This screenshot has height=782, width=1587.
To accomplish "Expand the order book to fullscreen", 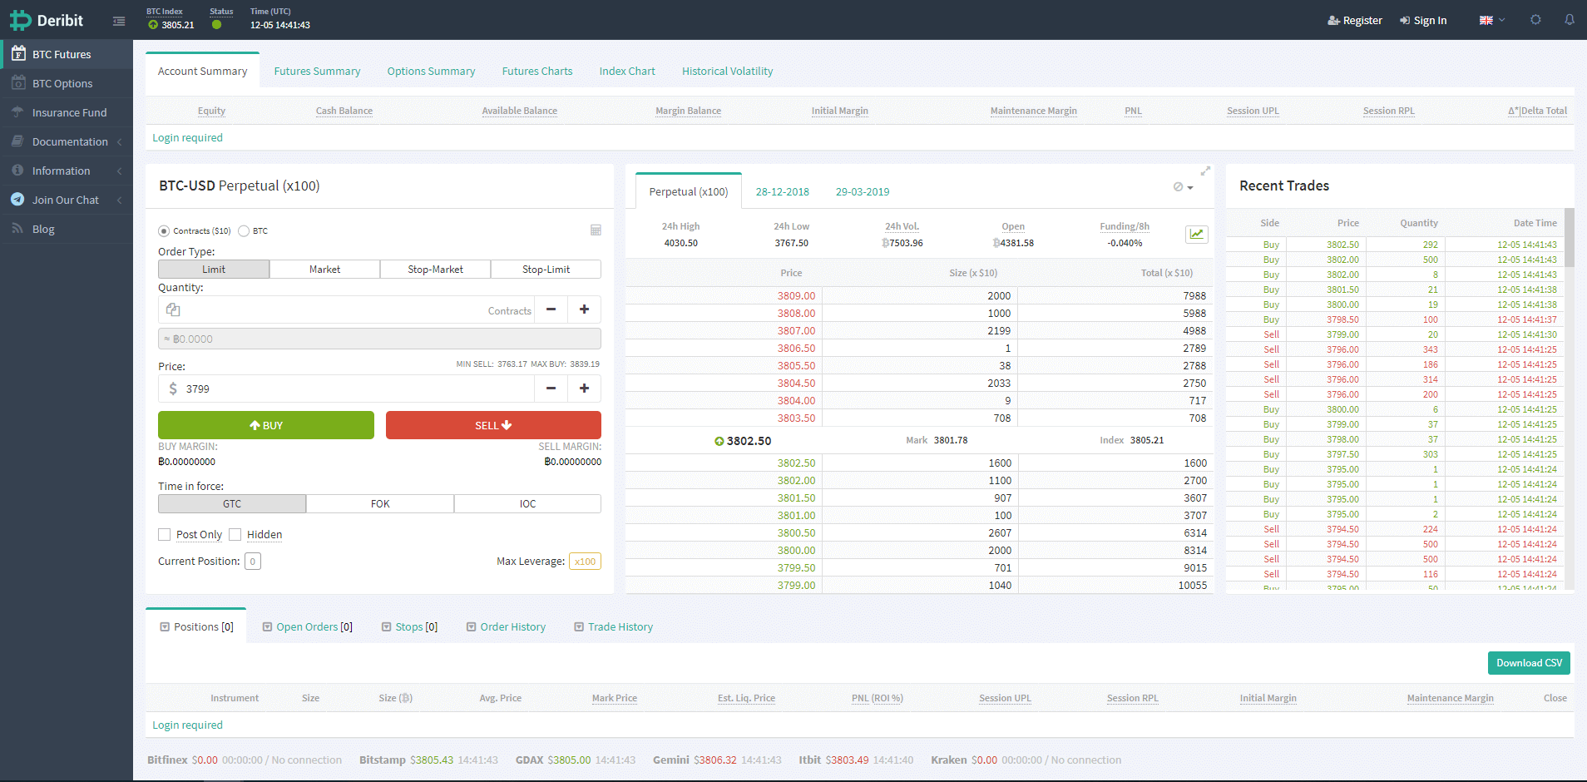I will (1205, 171).
